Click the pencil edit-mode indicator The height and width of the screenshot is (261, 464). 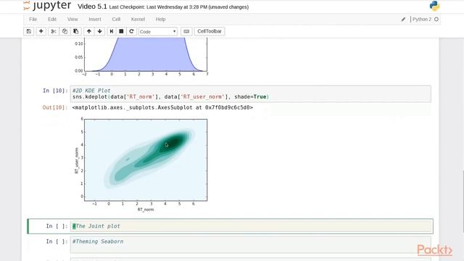[x=403, y=20]
